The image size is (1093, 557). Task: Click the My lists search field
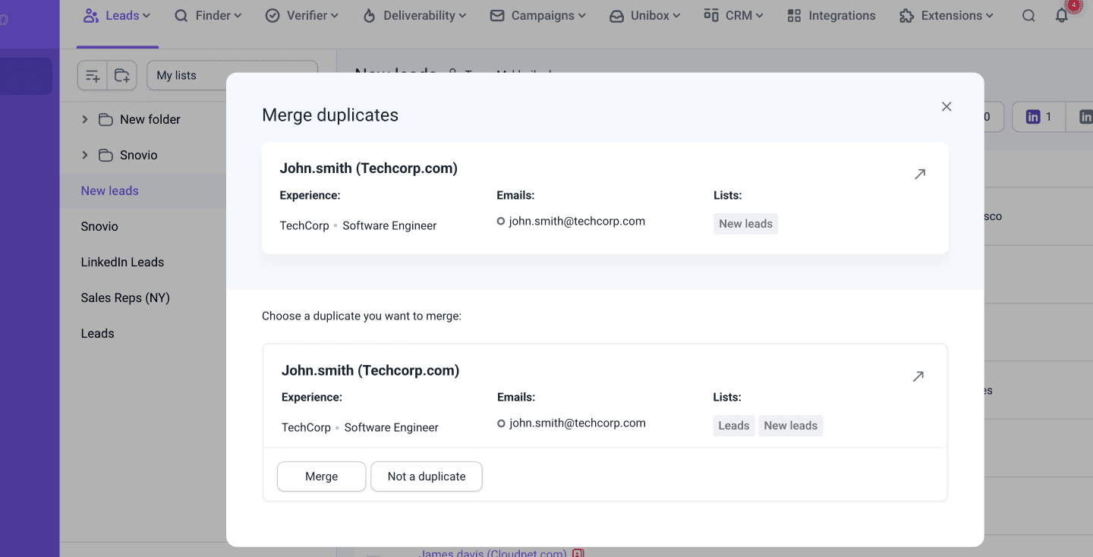tap(232, 76)
